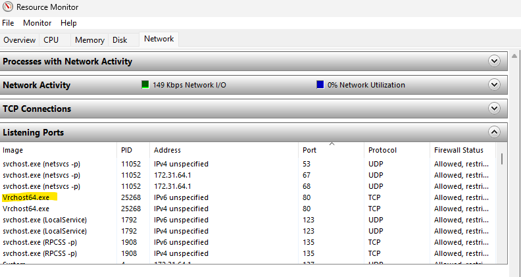The width and height of the screenshot is (521, 277).
Task: Switch to the Disk tab
Action: (x=120, y=40)
